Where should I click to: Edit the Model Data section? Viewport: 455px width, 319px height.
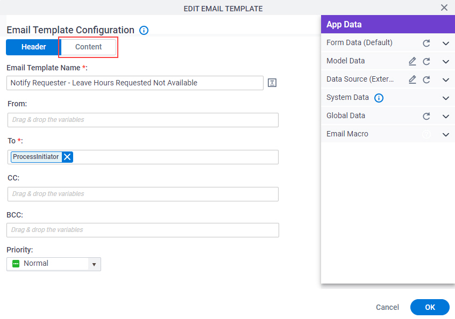413,61
